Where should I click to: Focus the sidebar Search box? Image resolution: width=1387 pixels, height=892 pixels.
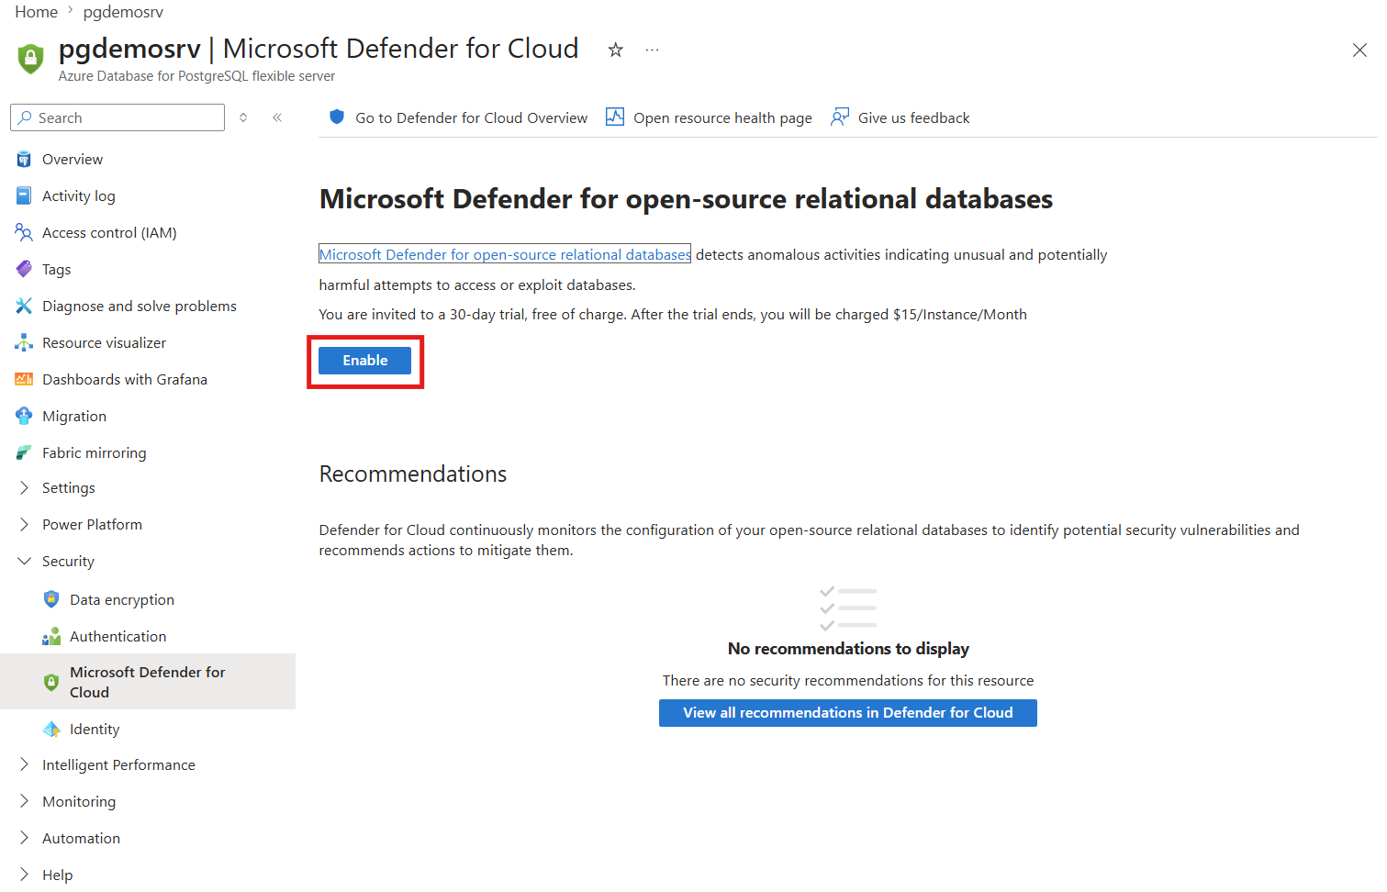(x=117, y=117)
